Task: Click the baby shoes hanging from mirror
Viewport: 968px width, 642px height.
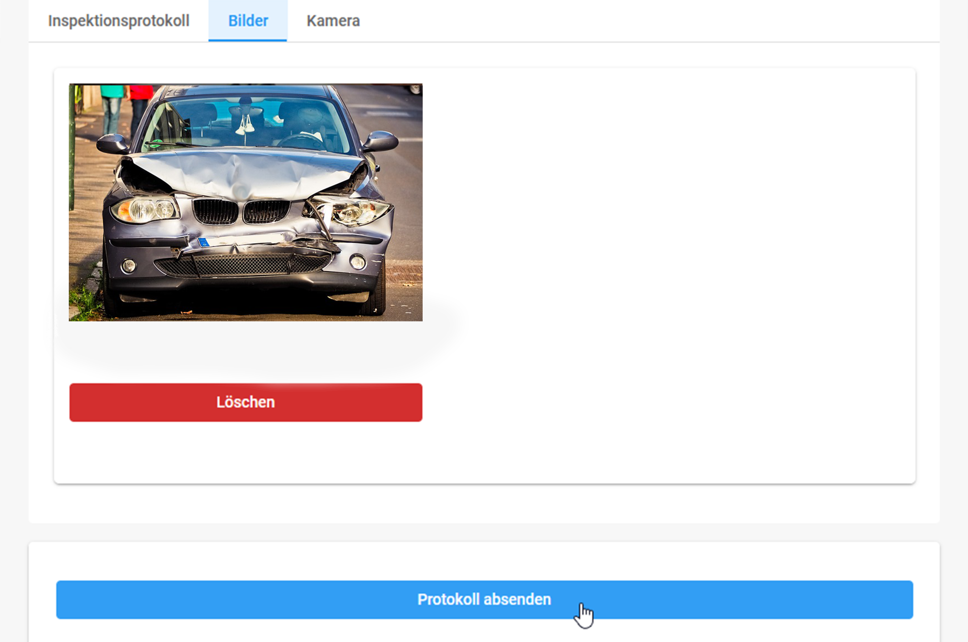Action: 245,128
